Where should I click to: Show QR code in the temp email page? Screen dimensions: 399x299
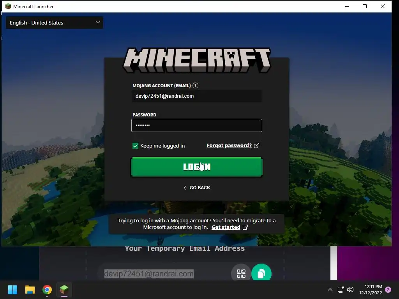coord(241,274)
